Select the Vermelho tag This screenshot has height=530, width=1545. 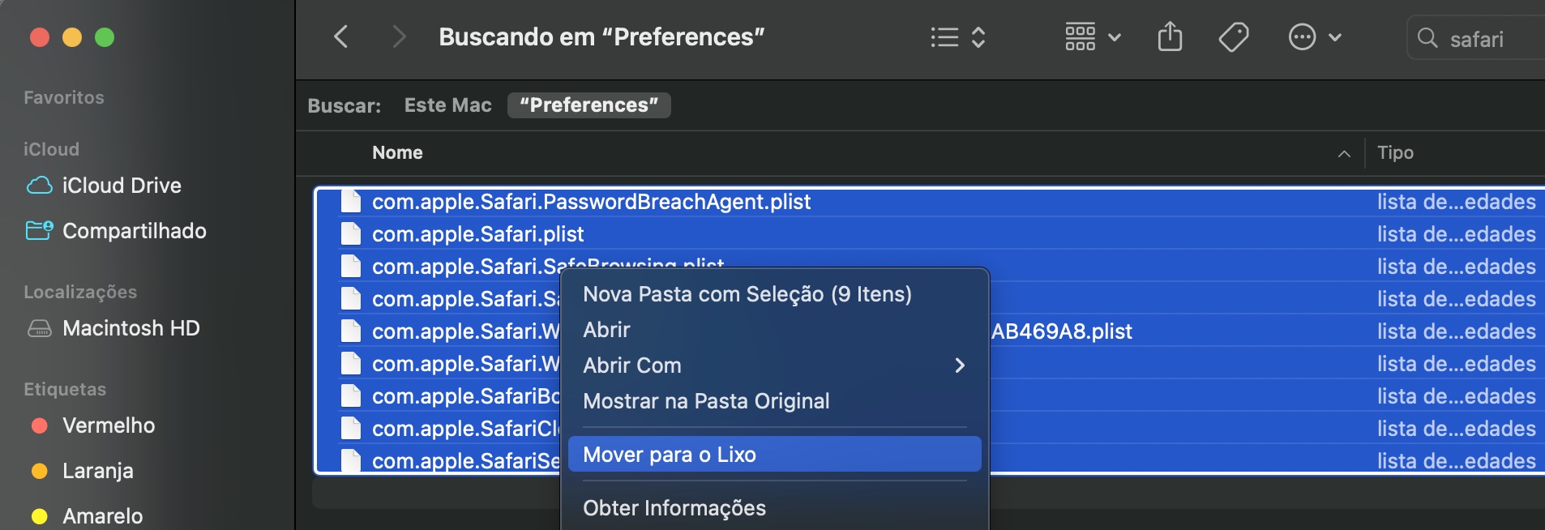click(x=109, y=425)
